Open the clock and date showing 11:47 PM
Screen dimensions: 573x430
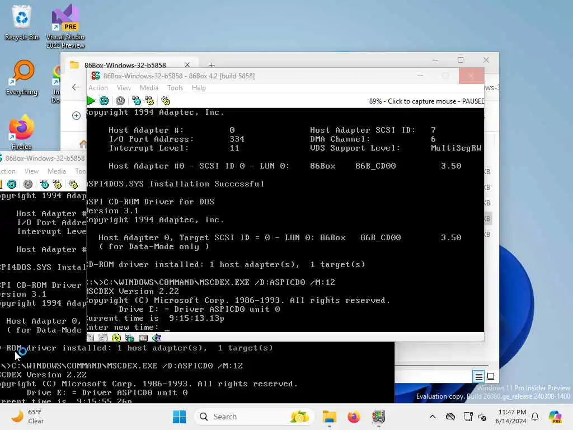pyautogui.click(x=512, y=417)
